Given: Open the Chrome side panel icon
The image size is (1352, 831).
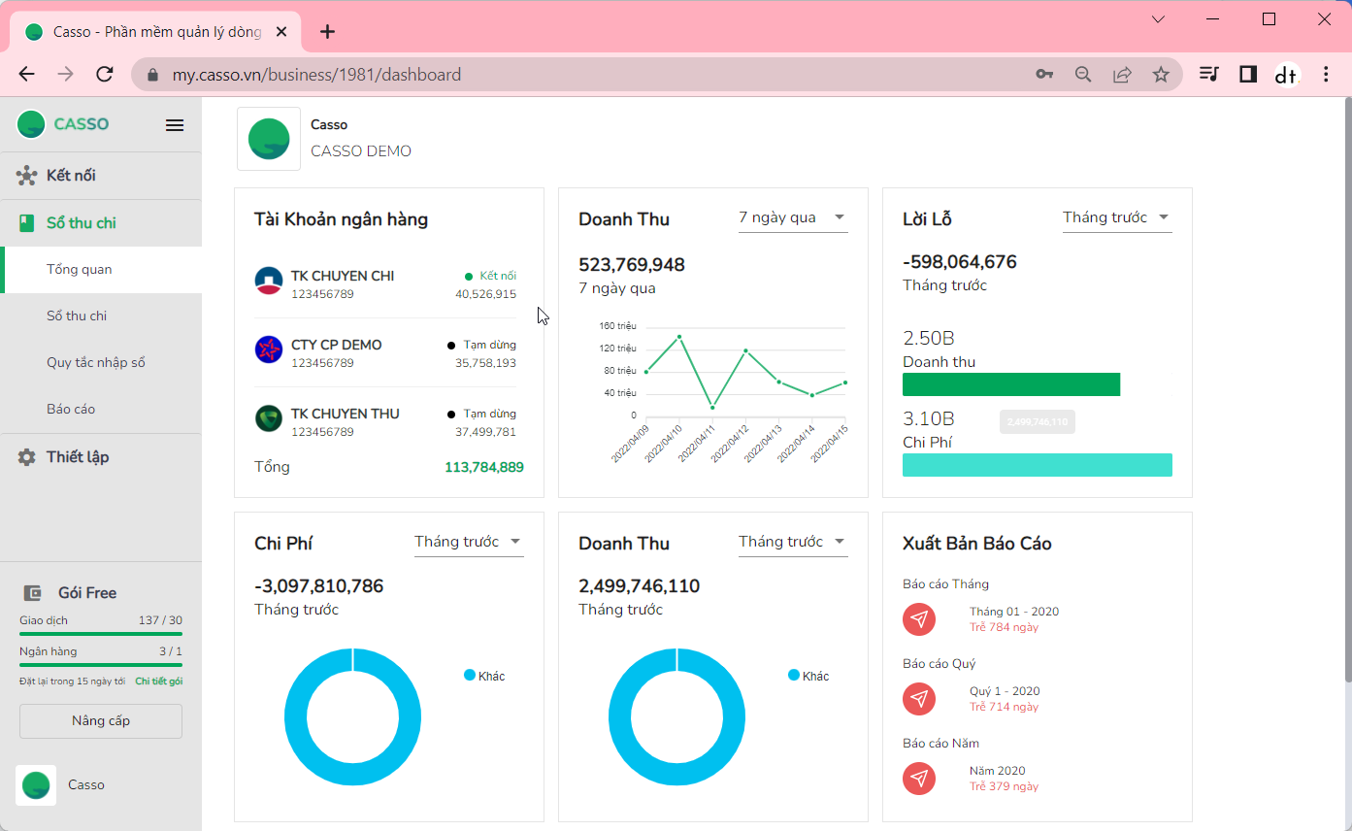Looking at the screenshot, I should coord(1248,74).
